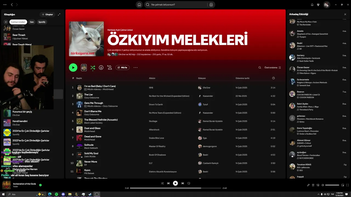The image size is (351, 197).
Task: Toggle the lyrics microphone icon
Action: (308, 185)
